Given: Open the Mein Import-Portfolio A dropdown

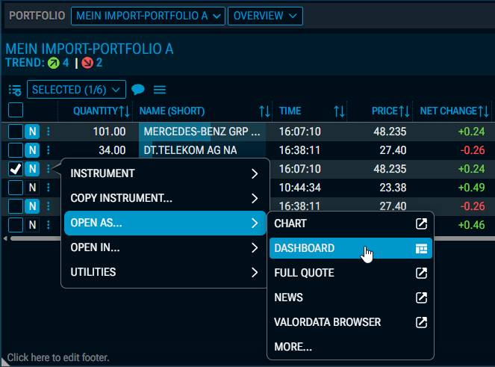Looking at the screenshot, I should pos(148,16).
